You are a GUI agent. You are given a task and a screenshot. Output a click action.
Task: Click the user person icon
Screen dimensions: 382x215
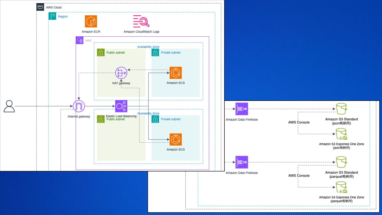click(9, 106)
